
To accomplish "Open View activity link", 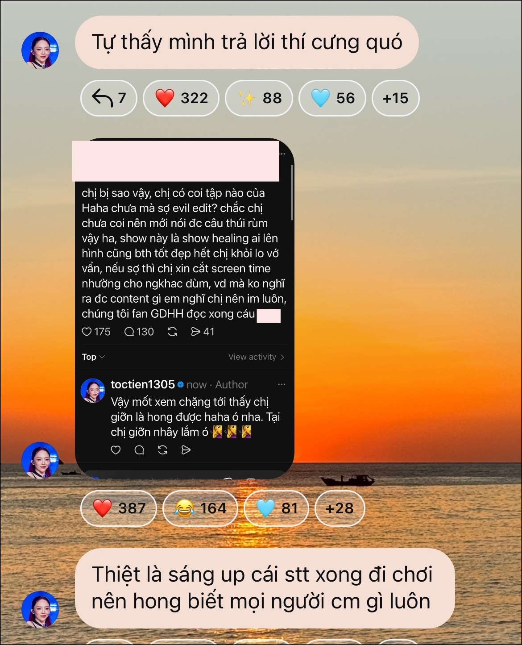I will tap(256, 357).
